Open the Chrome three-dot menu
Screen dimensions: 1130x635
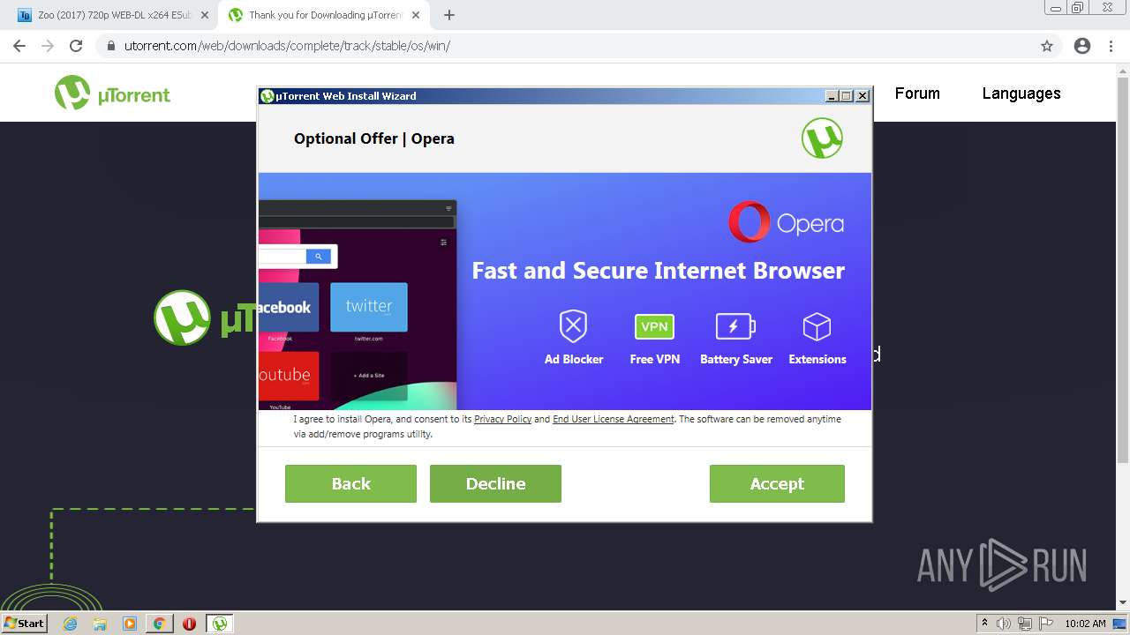tap(1111, 46)
